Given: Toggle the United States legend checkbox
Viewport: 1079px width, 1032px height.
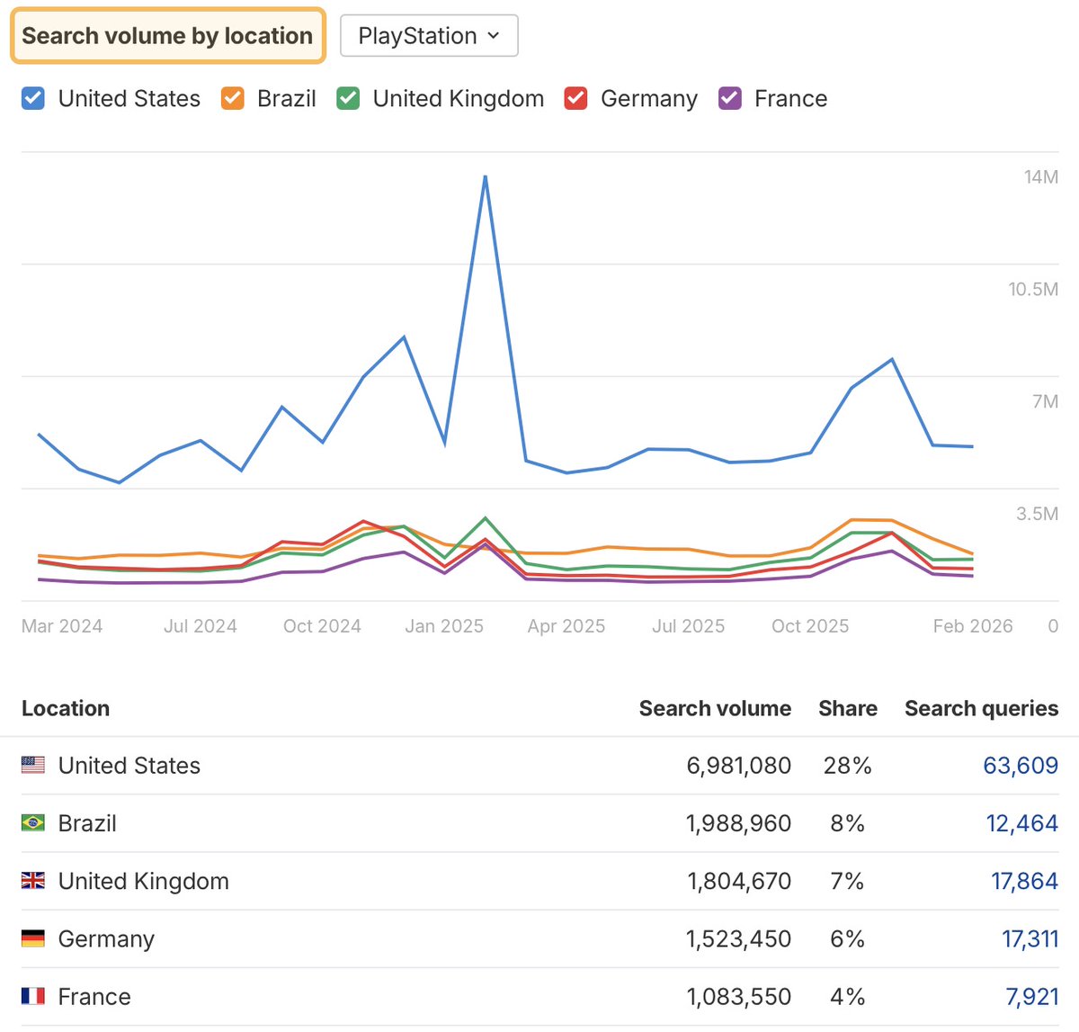Looking at the screenshot, I should coord(32,98).
